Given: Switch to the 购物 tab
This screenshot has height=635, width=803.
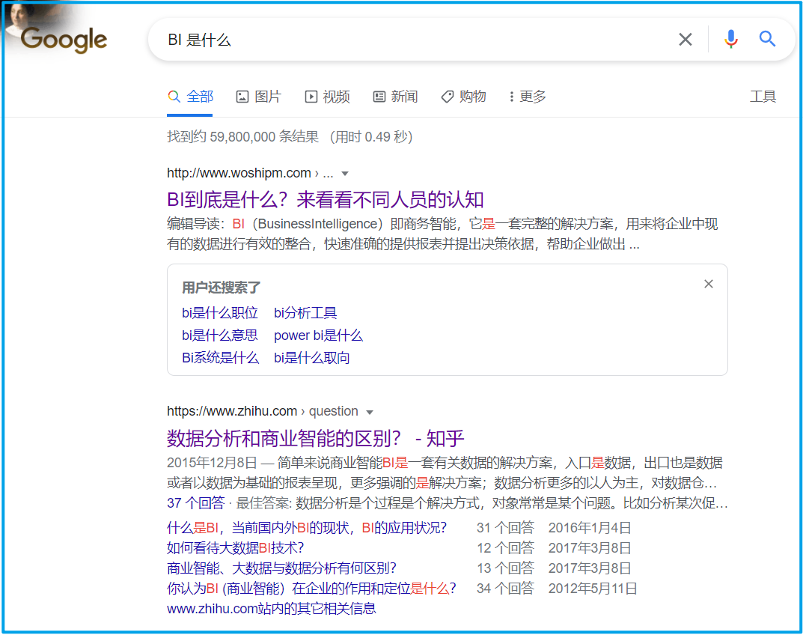Looking at the screenshot, I should click(x=463, y=97).
